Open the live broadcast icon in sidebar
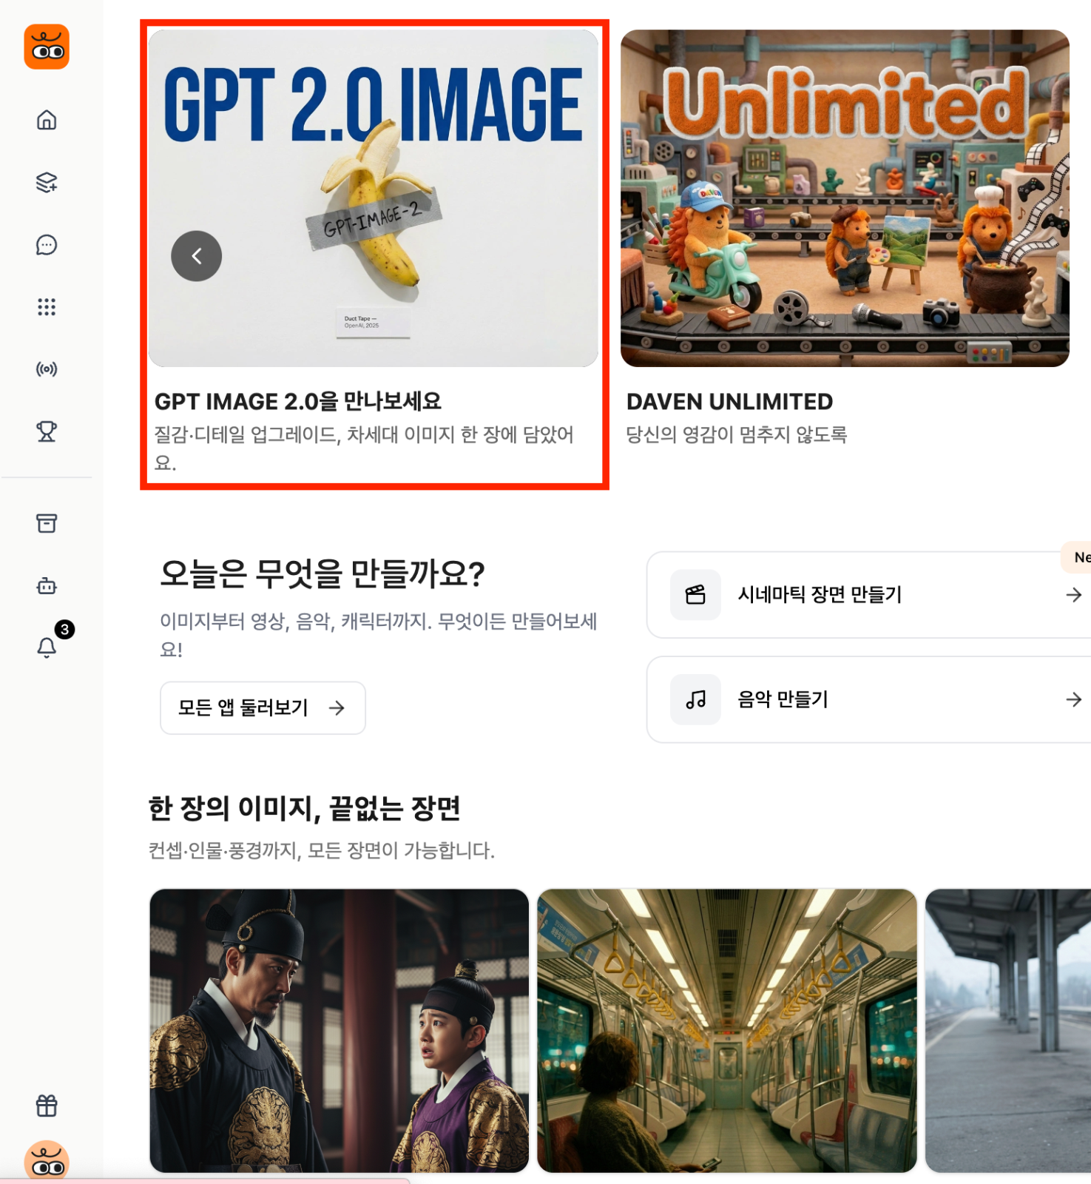This screenshot has height=1184, width=1091. (x=47, y=369)
